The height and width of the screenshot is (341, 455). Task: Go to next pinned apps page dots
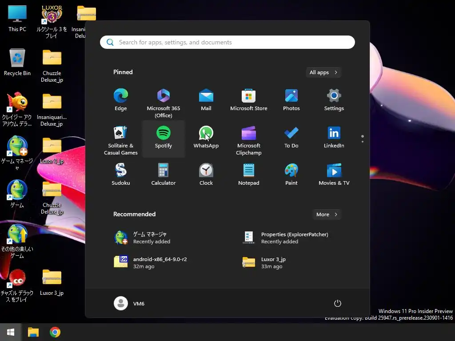click(363, 139)
